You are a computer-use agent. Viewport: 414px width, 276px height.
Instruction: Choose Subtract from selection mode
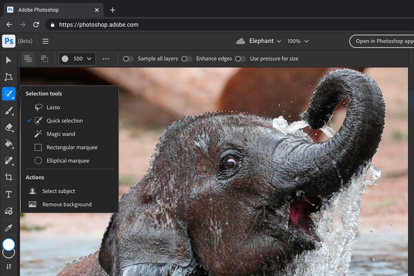click(45, 59)
